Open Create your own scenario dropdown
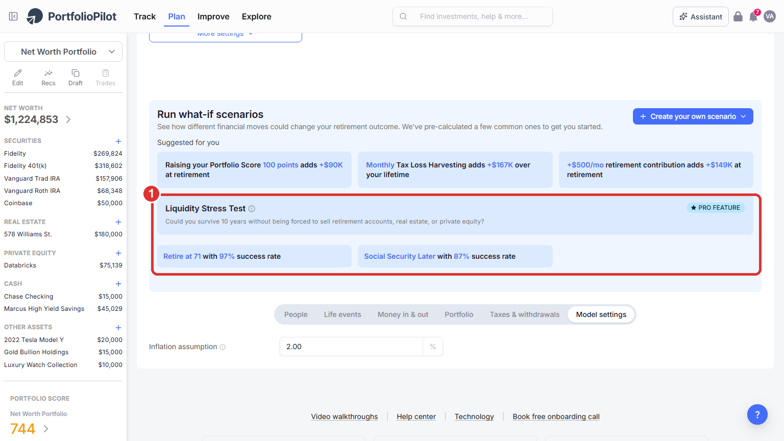Image resolution: width=784 pixels, height=441 pixels. click(693, 116)
